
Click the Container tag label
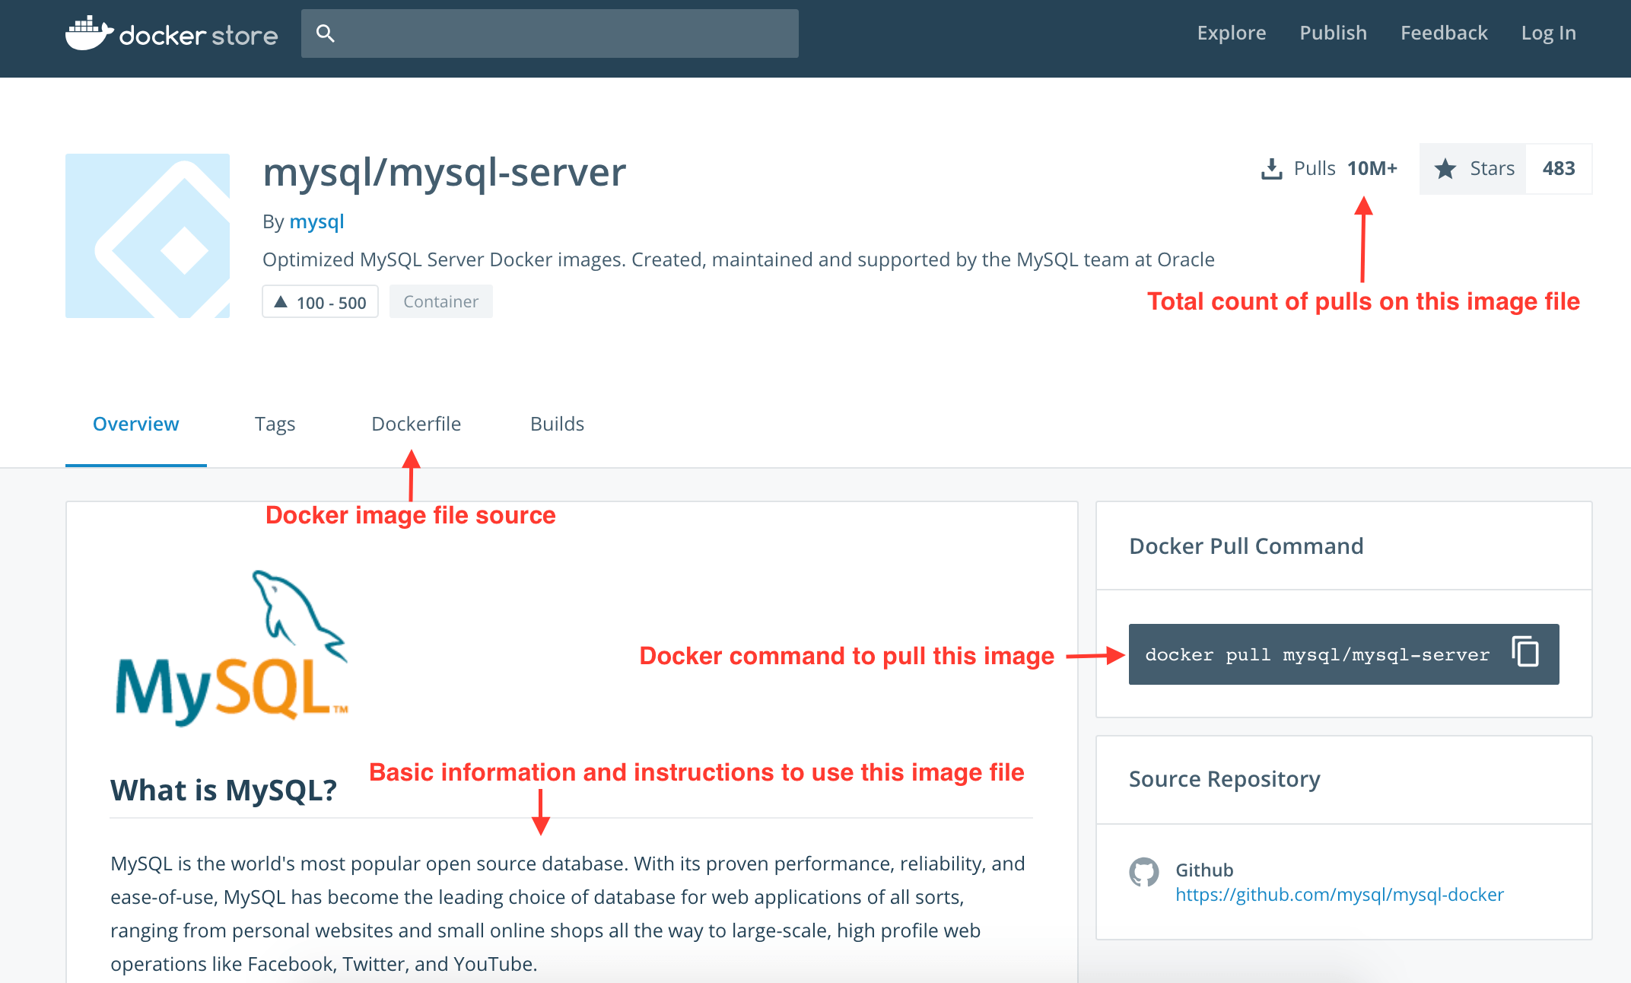441,301
